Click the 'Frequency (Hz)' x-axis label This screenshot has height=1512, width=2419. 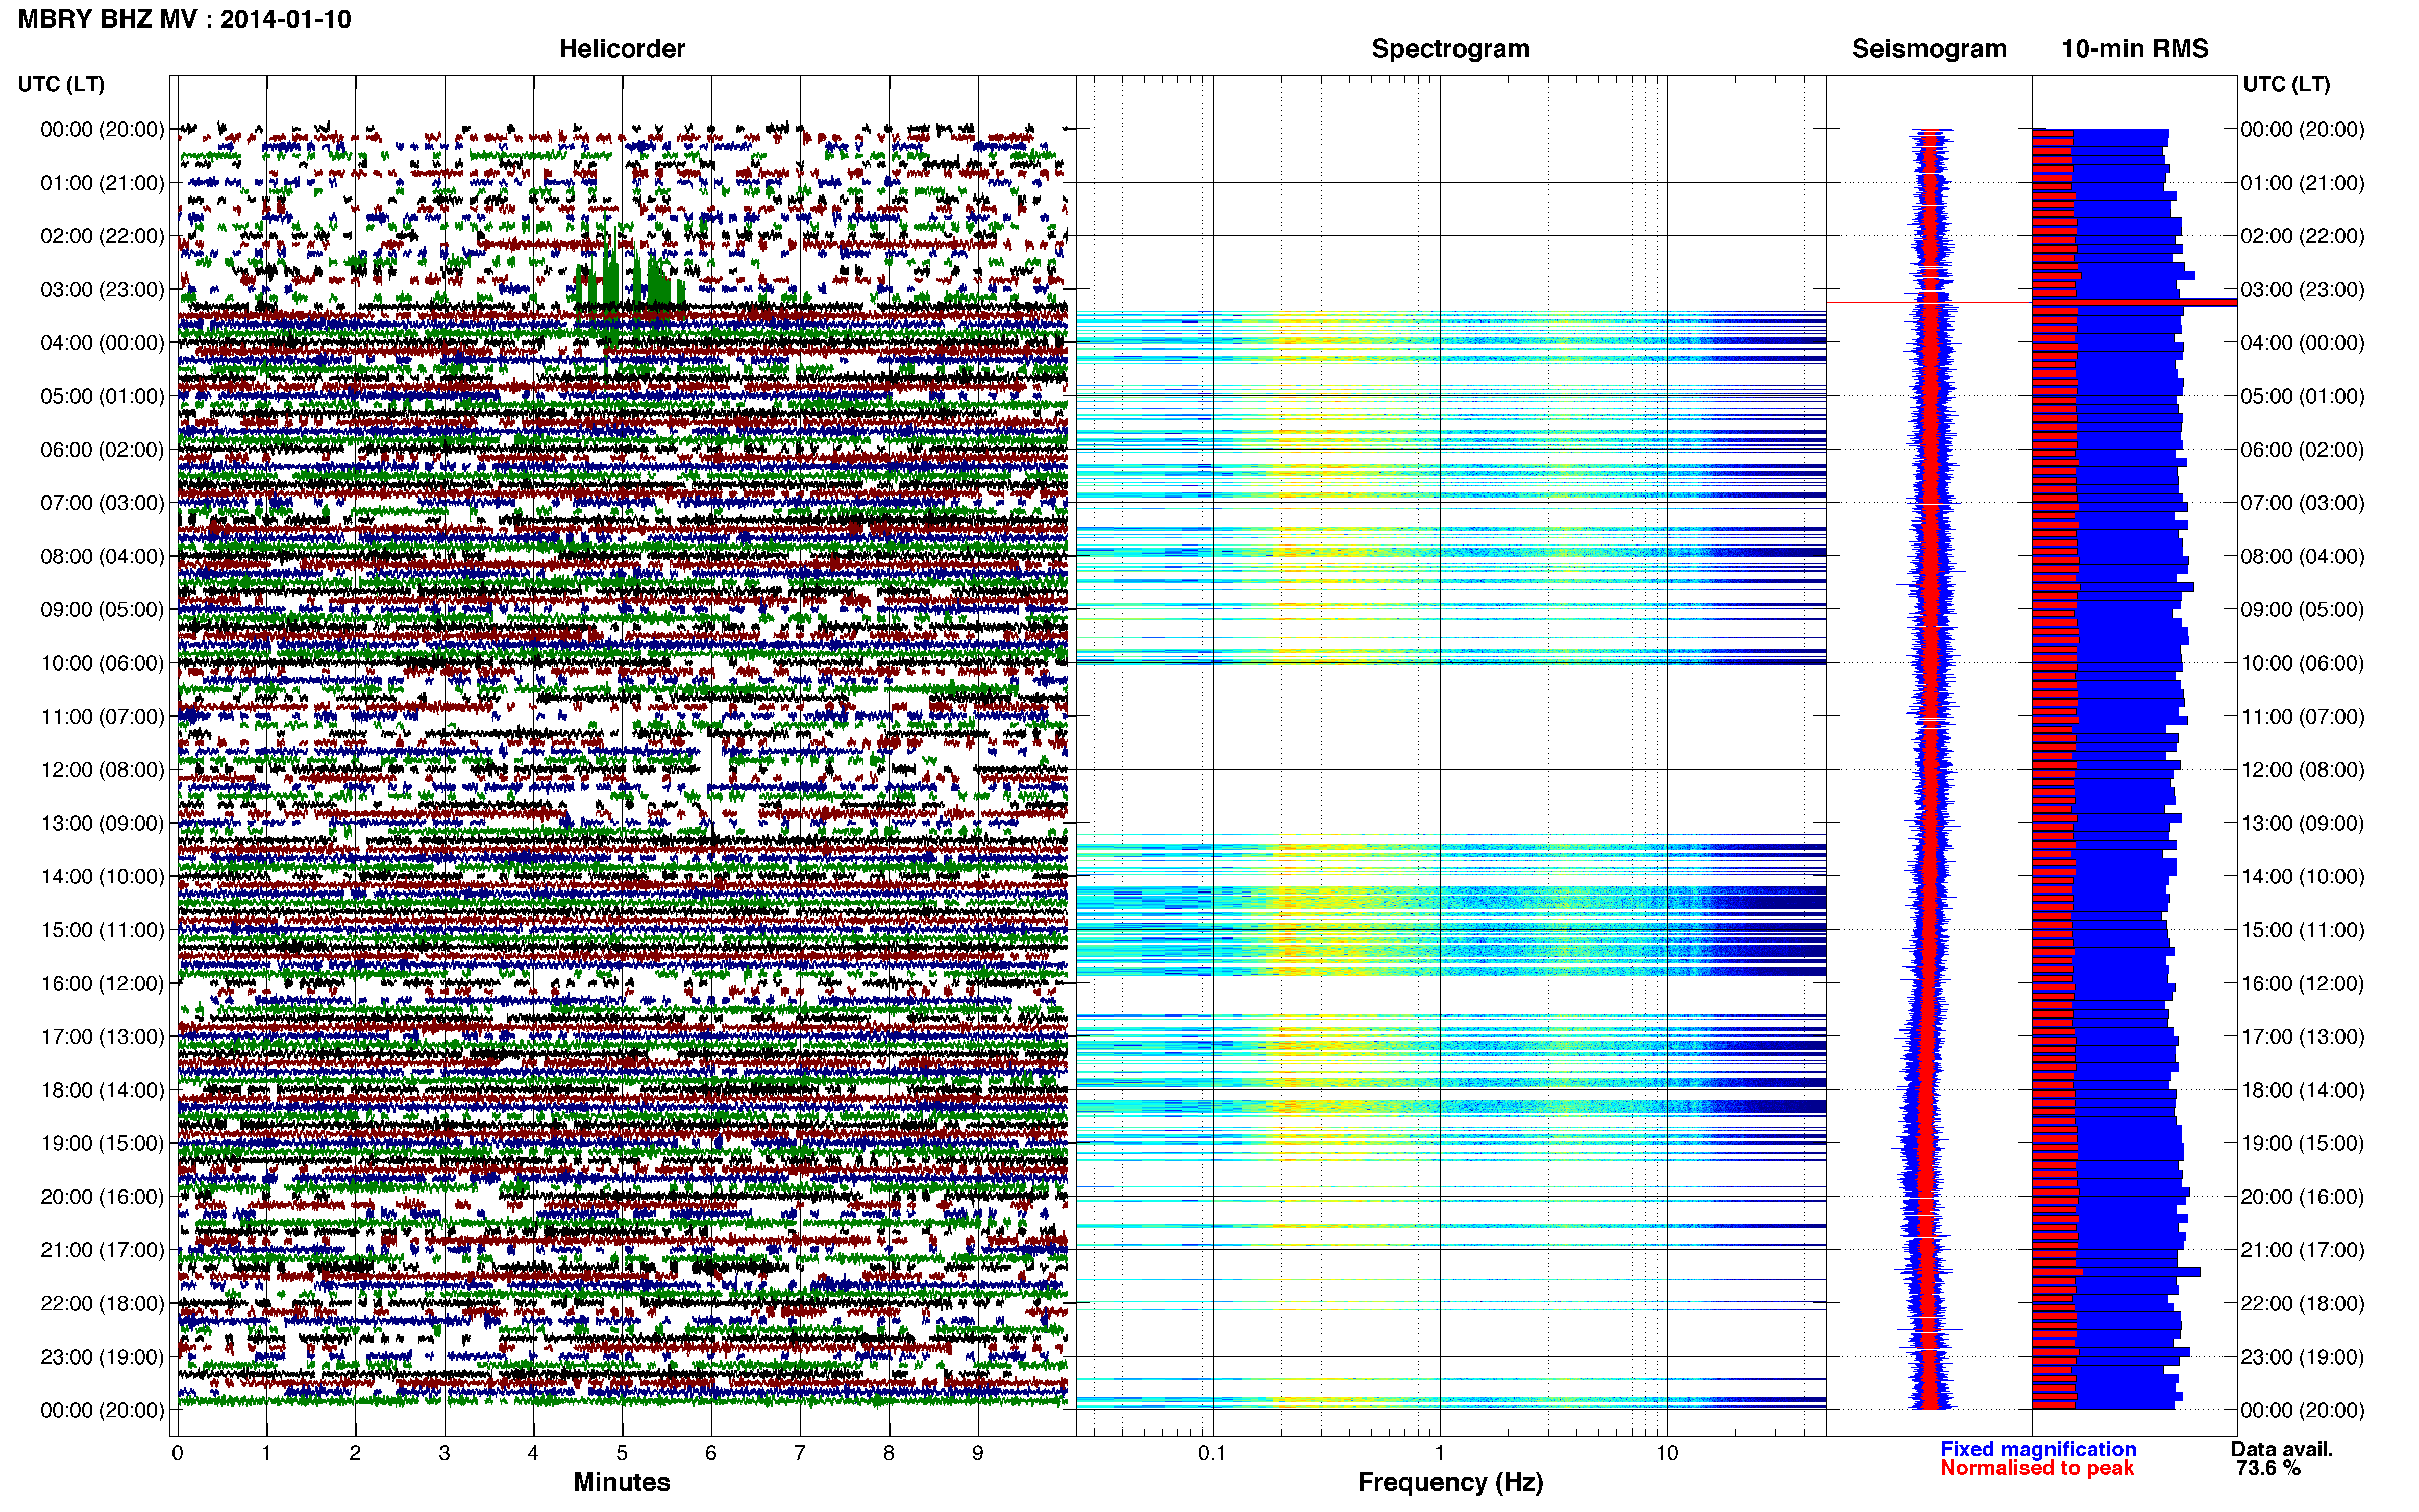coord(1450,1482)
